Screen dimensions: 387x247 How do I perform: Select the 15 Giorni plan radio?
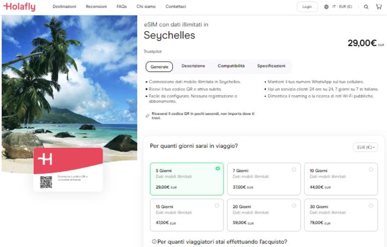[217, 205]
